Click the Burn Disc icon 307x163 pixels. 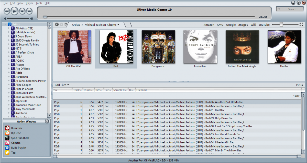(7, 128)
